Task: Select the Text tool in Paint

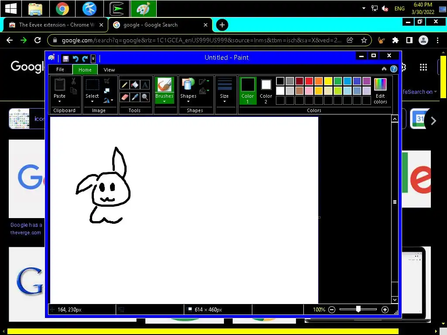Action: [145, 85]
